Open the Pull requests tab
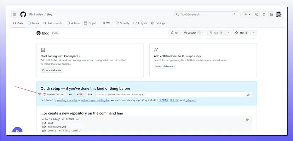 (x=53, y=23)
